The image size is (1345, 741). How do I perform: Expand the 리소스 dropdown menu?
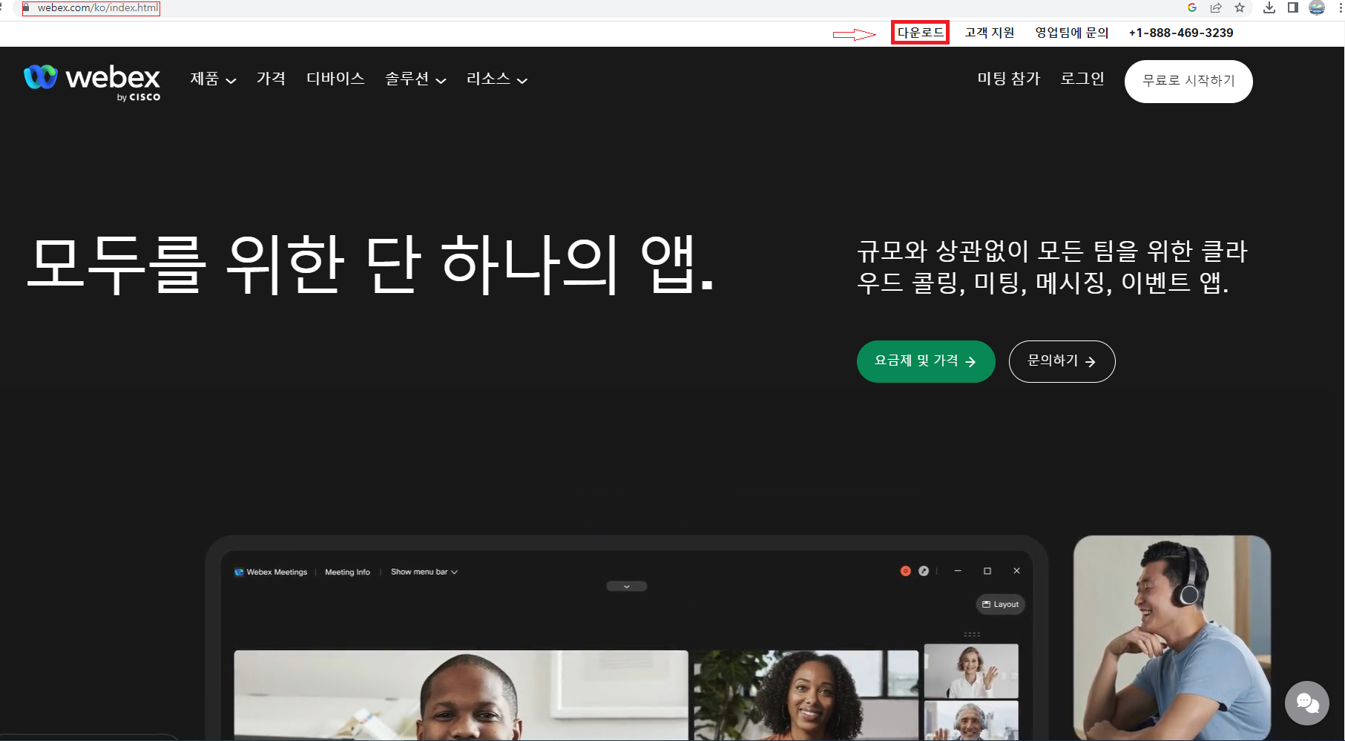point(497,79)
